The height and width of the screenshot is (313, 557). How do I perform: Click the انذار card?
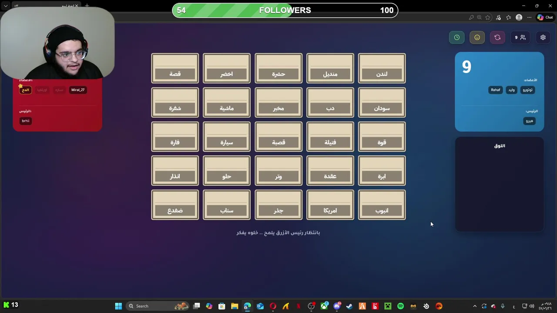click(x=175, y=170)
